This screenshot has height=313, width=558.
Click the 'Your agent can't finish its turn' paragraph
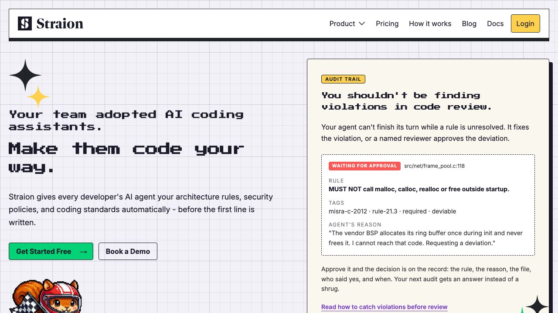[425, 133]
